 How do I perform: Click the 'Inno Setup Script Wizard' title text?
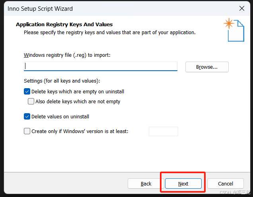click(x=40, y=9)
